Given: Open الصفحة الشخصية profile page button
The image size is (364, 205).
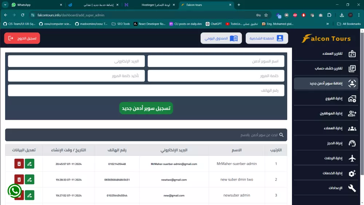Looking at the screenshot, I should (267, 38).
